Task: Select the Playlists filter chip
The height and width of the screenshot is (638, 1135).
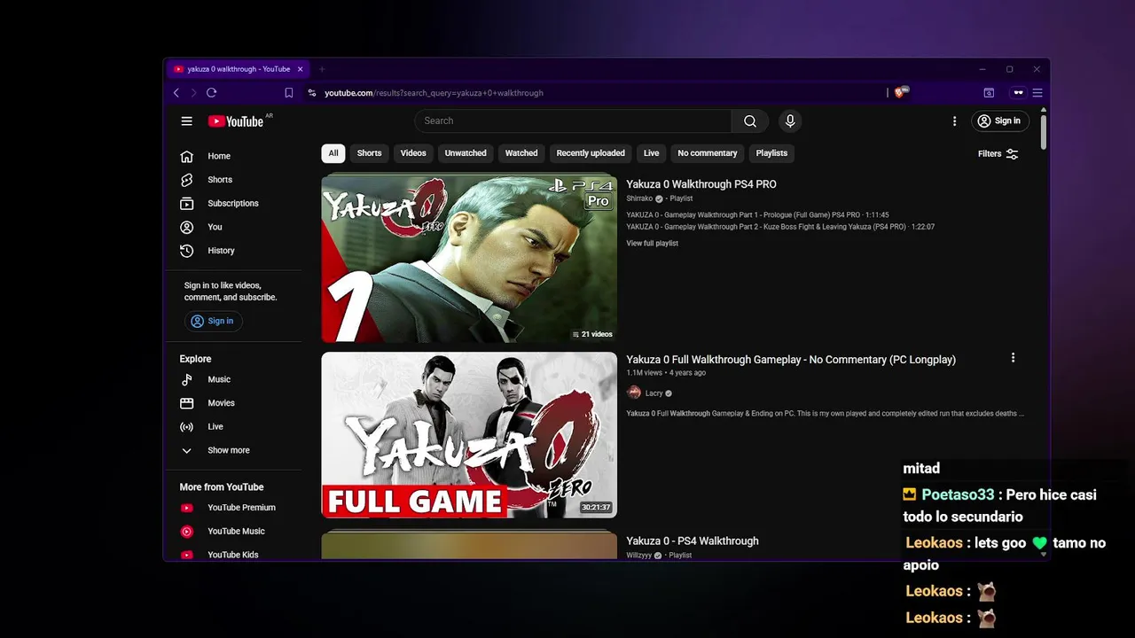Action: pos(771,153)
